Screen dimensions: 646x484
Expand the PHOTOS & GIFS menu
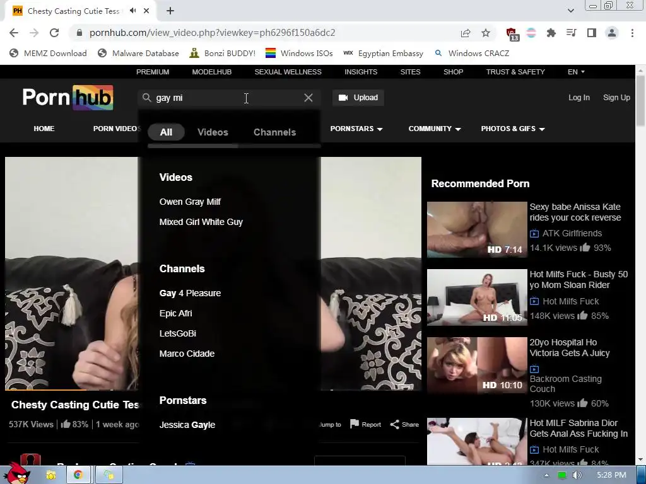tap(513, 129)
